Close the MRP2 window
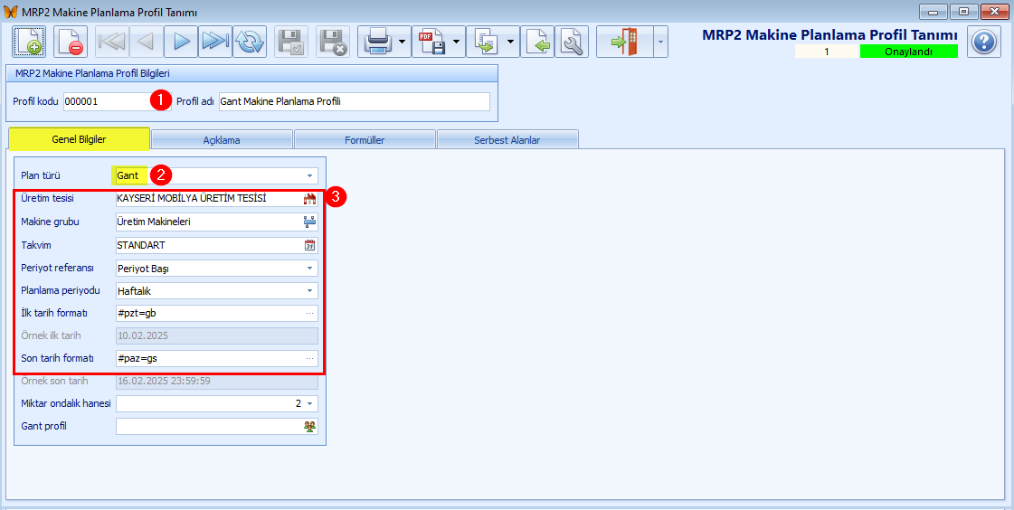This screenshot has width=1014, height=510. pyautogui.click(x=995, y=11)
